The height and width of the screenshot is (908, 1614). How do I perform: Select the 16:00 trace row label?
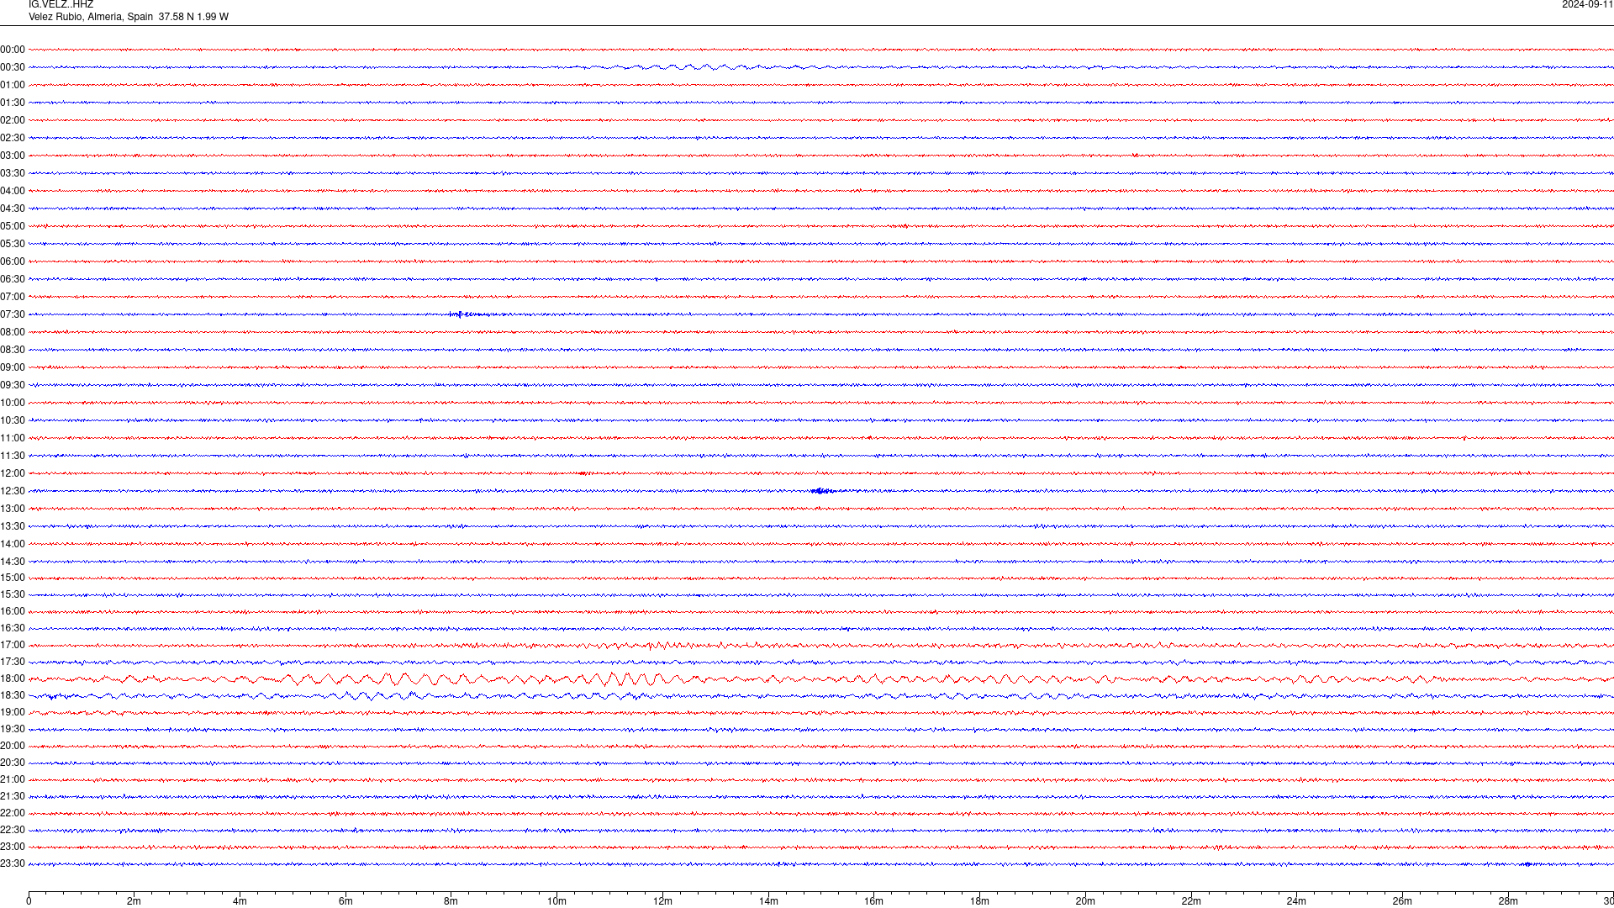(13, 611)
